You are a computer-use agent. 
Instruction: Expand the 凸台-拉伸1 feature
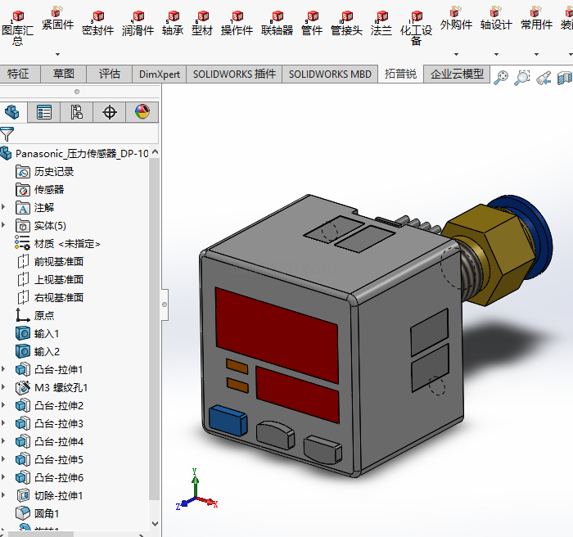pos(4,370)
